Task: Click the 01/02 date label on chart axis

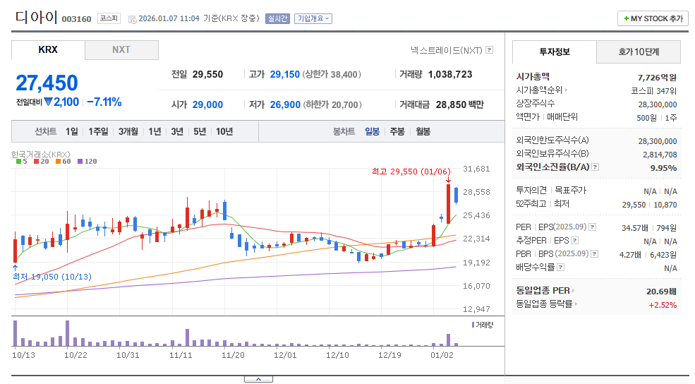Action: click(442, 355)
